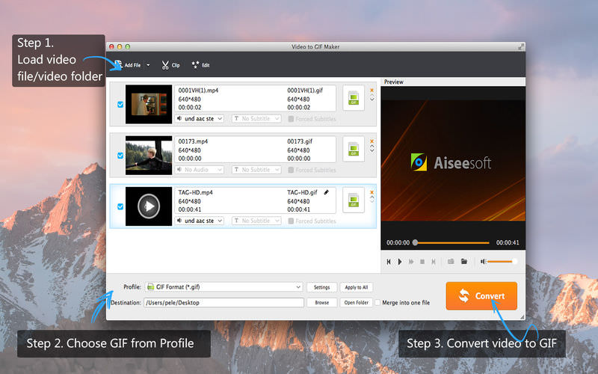Click the Apply to All button
The image size is (598, 374).
pos(357,287)
